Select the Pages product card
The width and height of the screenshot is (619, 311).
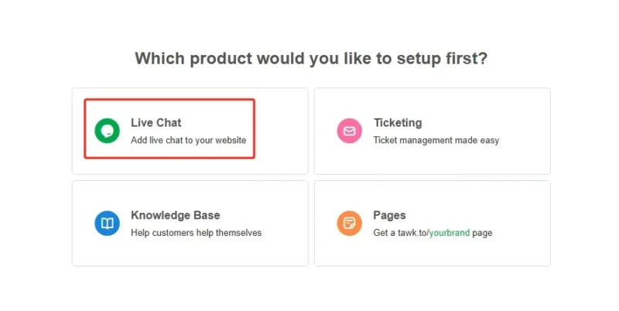pos(433,224)
